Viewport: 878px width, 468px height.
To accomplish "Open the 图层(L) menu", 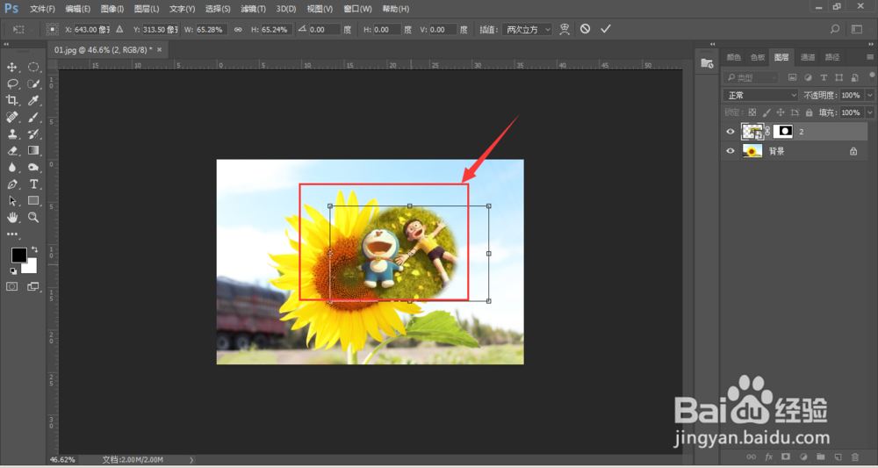I will point(147,9).
